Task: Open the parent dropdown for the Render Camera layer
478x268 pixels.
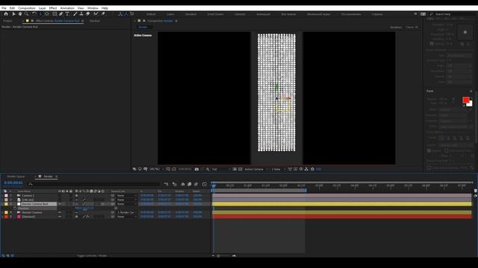Action: [x=126, y=213]
